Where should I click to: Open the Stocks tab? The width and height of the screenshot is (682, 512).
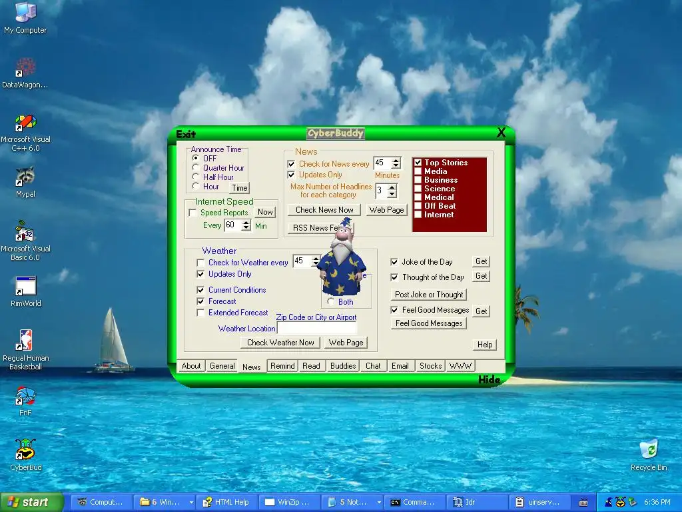pyautogui.click(x=431, y=366)
